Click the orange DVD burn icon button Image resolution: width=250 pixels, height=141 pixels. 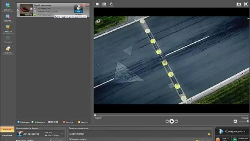[x=218, y=139]
